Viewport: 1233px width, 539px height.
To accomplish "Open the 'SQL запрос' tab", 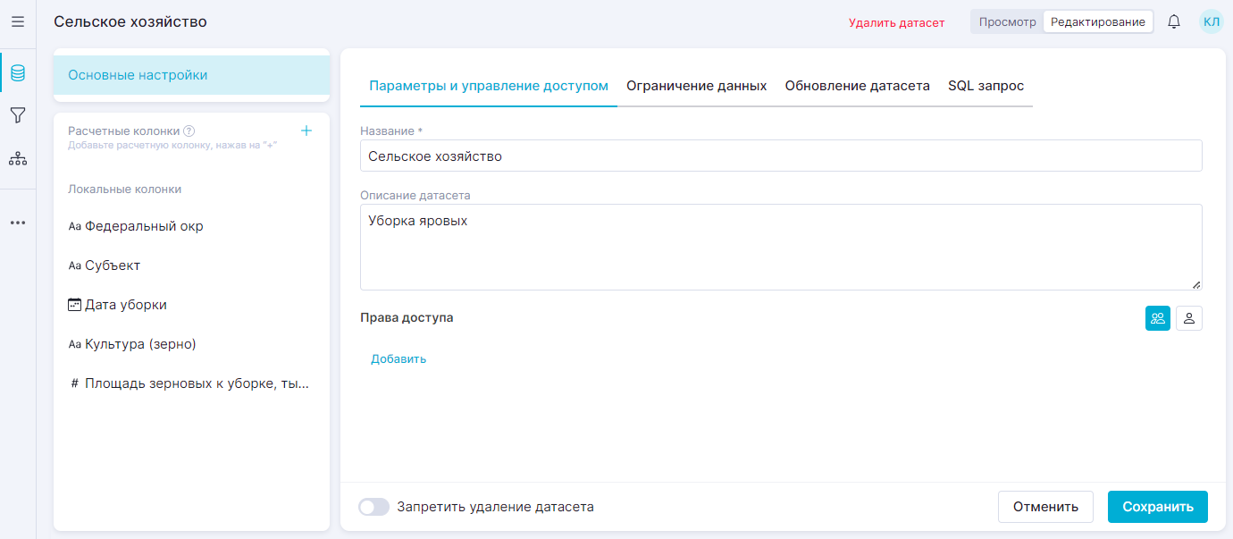I will point(986,86).
